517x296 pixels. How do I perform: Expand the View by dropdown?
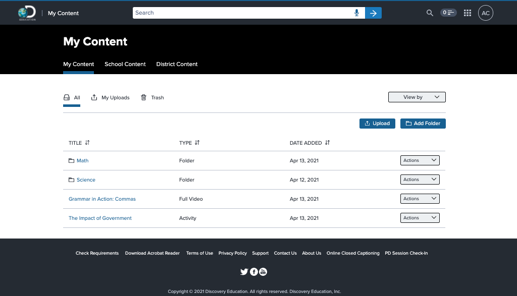tap(417, 97)
